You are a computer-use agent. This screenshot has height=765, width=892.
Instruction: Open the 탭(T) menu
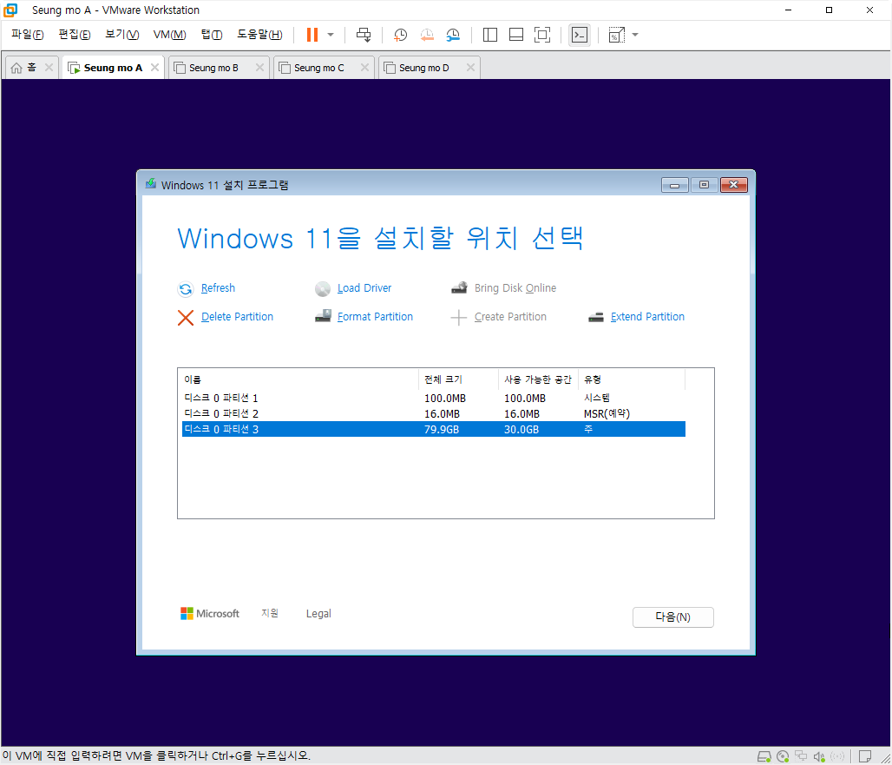click(212, 35)
